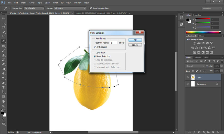Select the Clone Stamp tool
224x134 pixels.
click(3, 55)
